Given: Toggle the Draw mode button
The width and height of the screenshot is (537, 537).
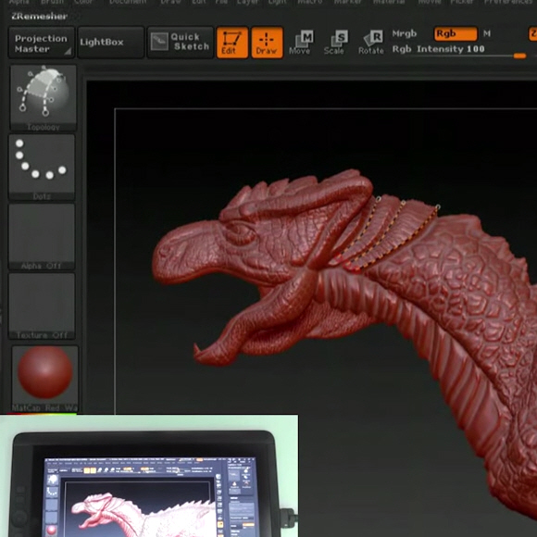Looking at the screenshot, I should pyautogui.click(x=268, y=43).
